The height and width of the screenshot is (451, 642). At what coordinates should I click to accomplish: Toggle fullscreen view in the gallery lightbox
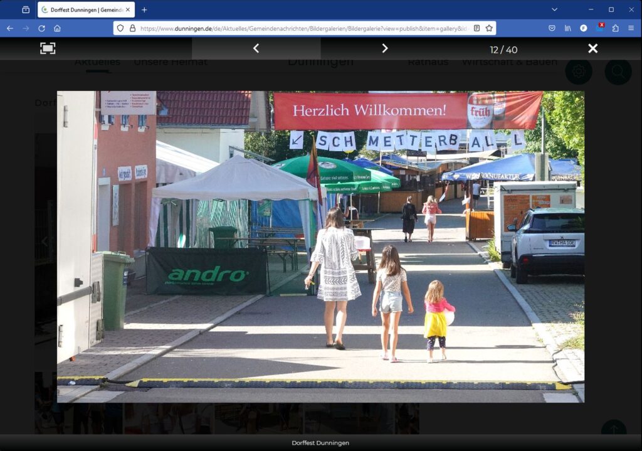point(48,48)
